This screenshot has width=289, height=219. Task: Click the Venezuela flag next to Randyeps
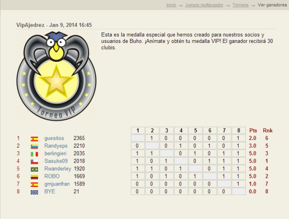point(34,146)
